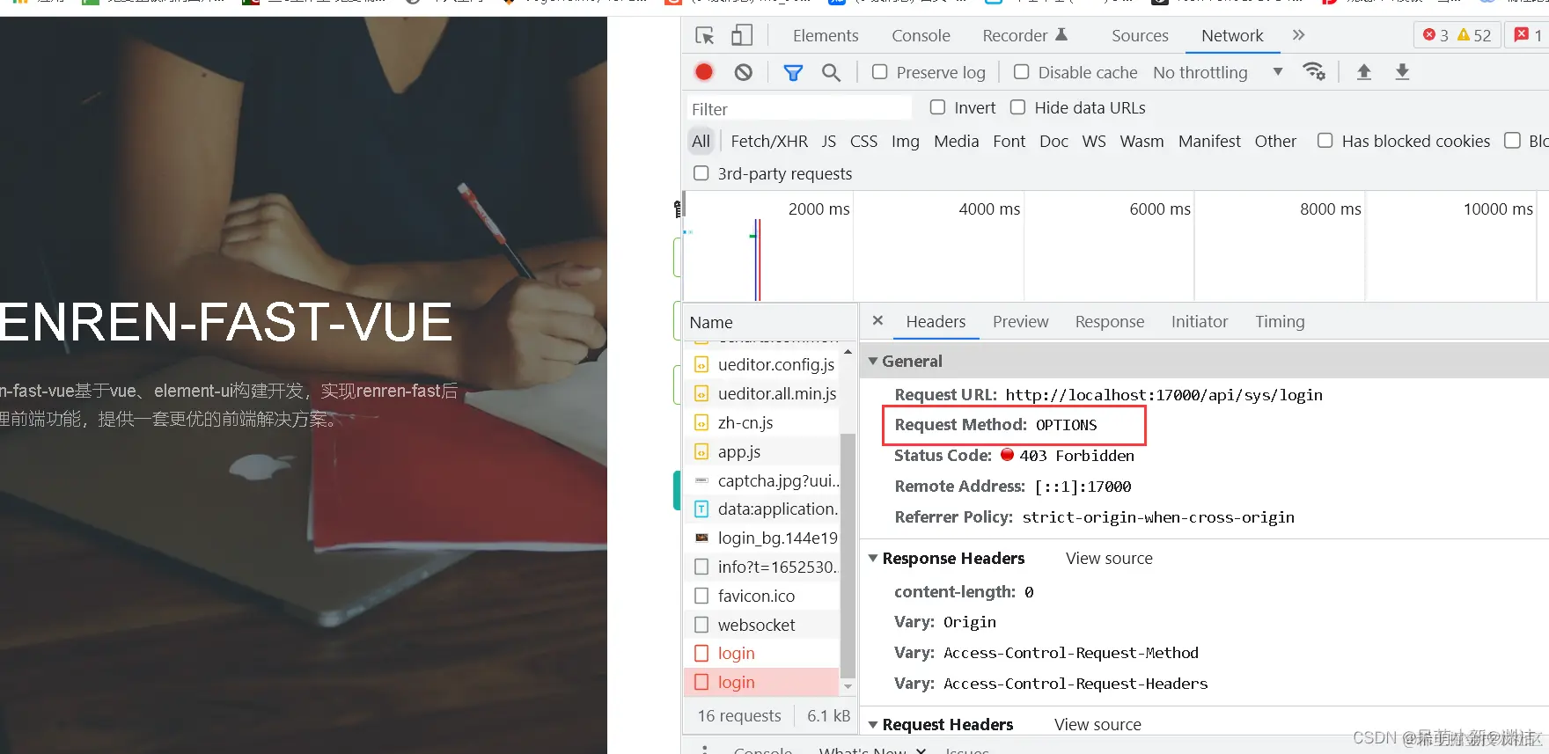Filter requests by Fetch/XHR
The height and width of the screenshot is (754, 1549).
769,141
